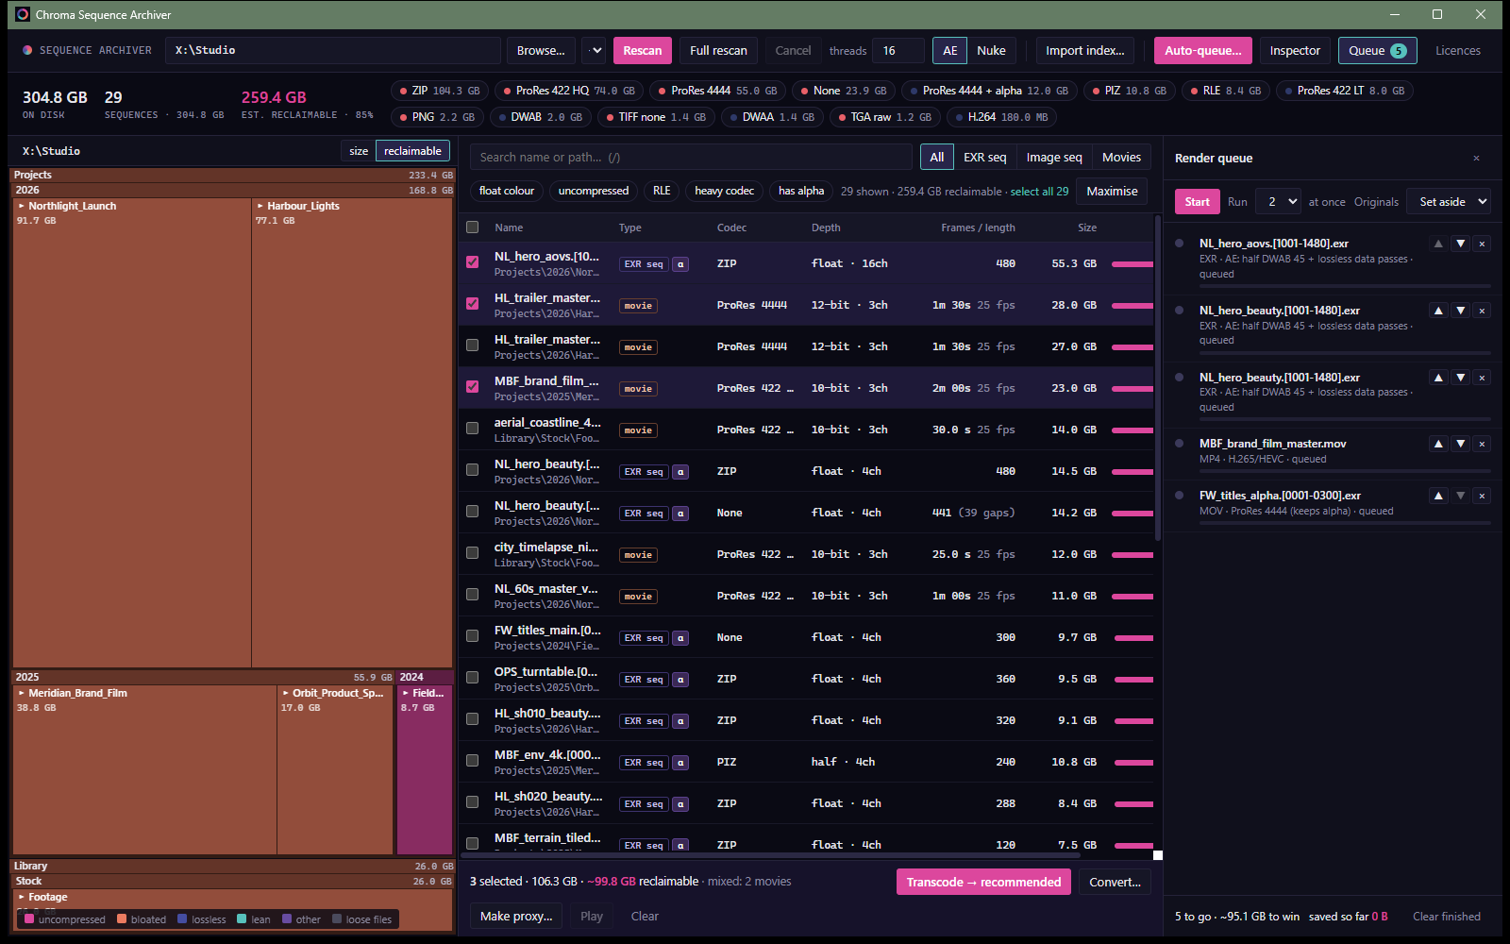Expand the Harbour_Lights treemap folder
1510x944 pixels.
(260, 206)
